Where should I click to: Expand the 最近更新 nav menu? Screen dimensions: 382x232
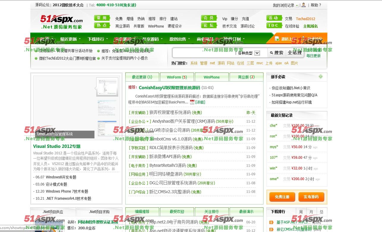[x=70, y=39]
